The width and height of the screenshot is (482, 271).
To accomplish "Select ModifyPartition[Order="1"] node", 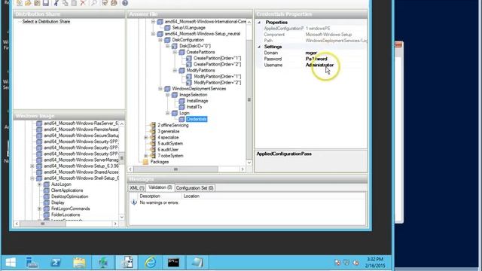I will coord(217,77).
